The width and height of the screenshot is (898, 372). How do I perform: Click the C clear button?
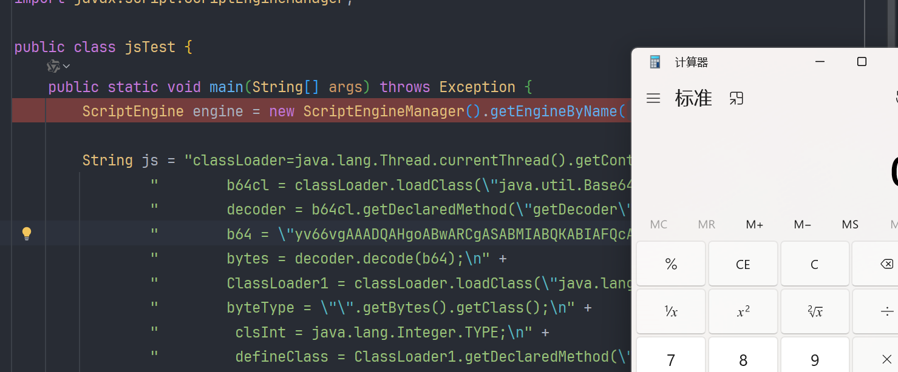(x=815, y=264)
